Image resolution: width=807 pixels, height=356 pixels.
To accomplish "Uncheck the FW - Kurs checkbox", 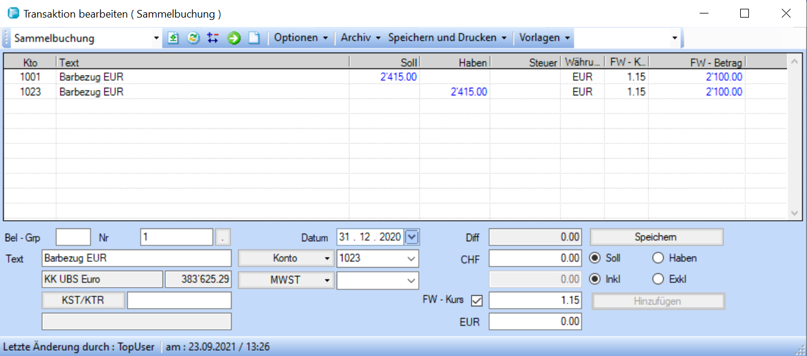I will click(477, 301).
